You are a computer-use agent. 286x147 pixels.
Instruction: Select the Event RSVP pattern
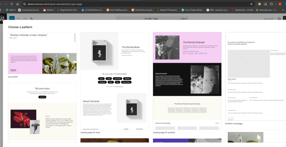coord(42,53)
